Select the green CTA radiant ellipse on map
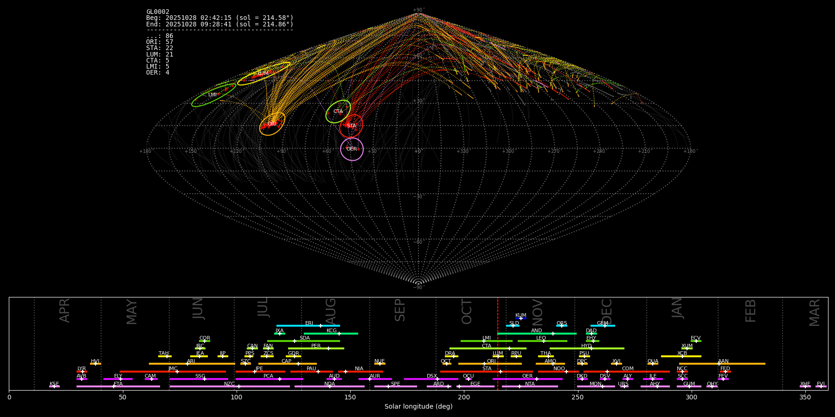The image size is (835, 417). click(338, 112)
